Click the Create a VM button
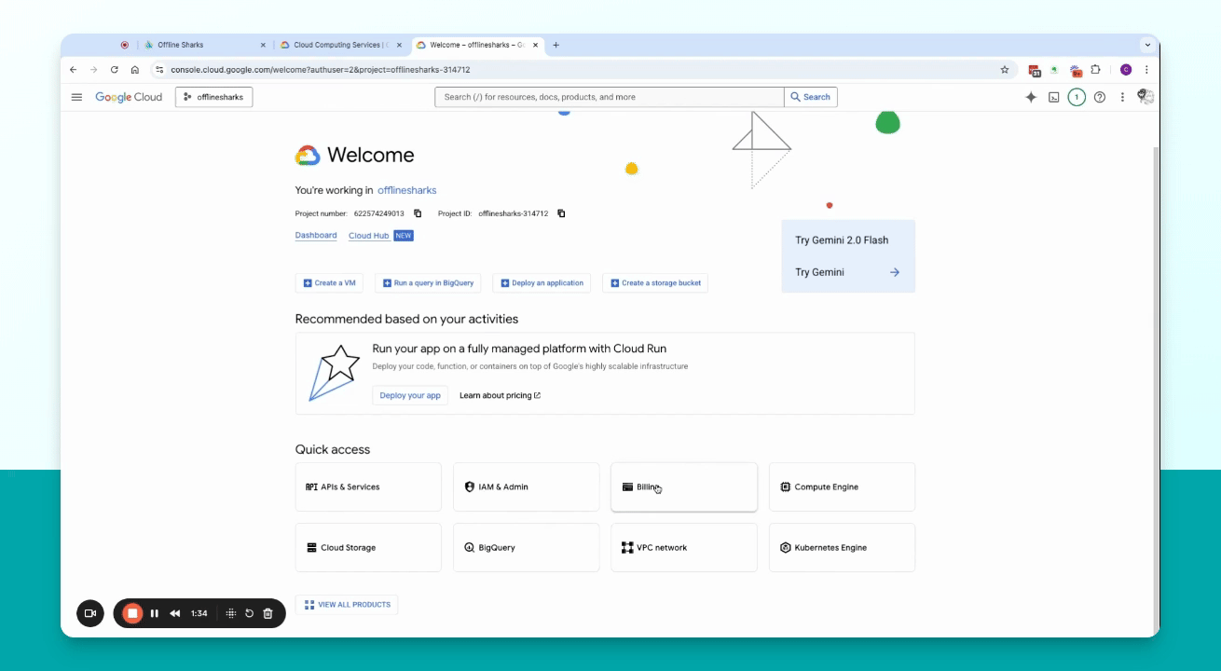 [x=329, y=283]
